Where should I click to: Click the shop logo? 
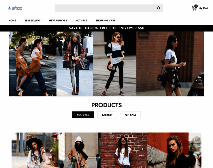click(x=15, y=8)
